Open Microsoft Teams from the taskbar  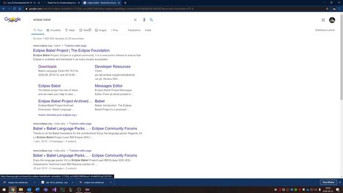46,189
